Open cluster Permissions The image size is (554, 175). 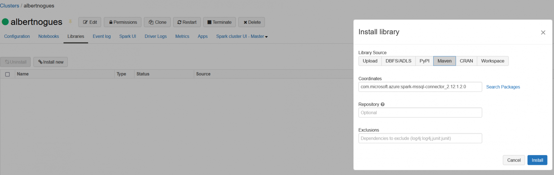(x=123, y=22)
